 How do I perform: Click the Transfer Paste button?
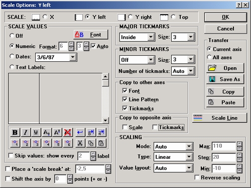tap(225, 102)
